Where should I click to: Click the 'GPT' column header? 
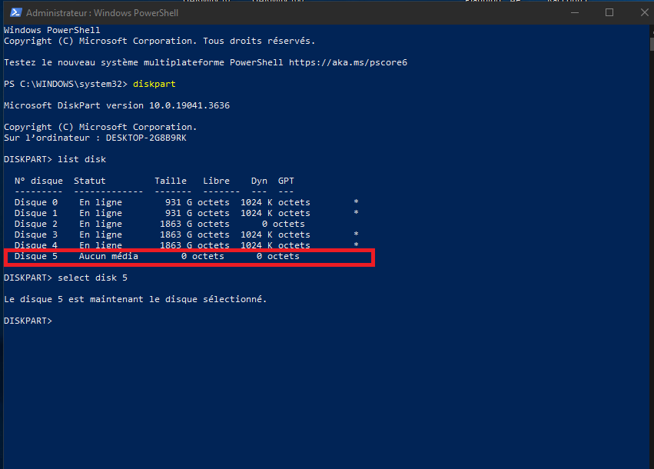pos(286,181)
